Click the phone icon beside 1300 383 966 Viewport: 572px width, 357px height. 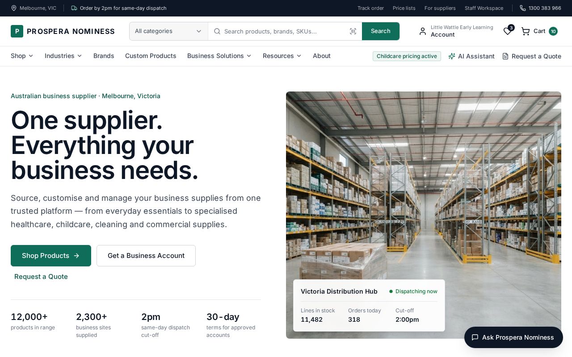coord(523,8)
